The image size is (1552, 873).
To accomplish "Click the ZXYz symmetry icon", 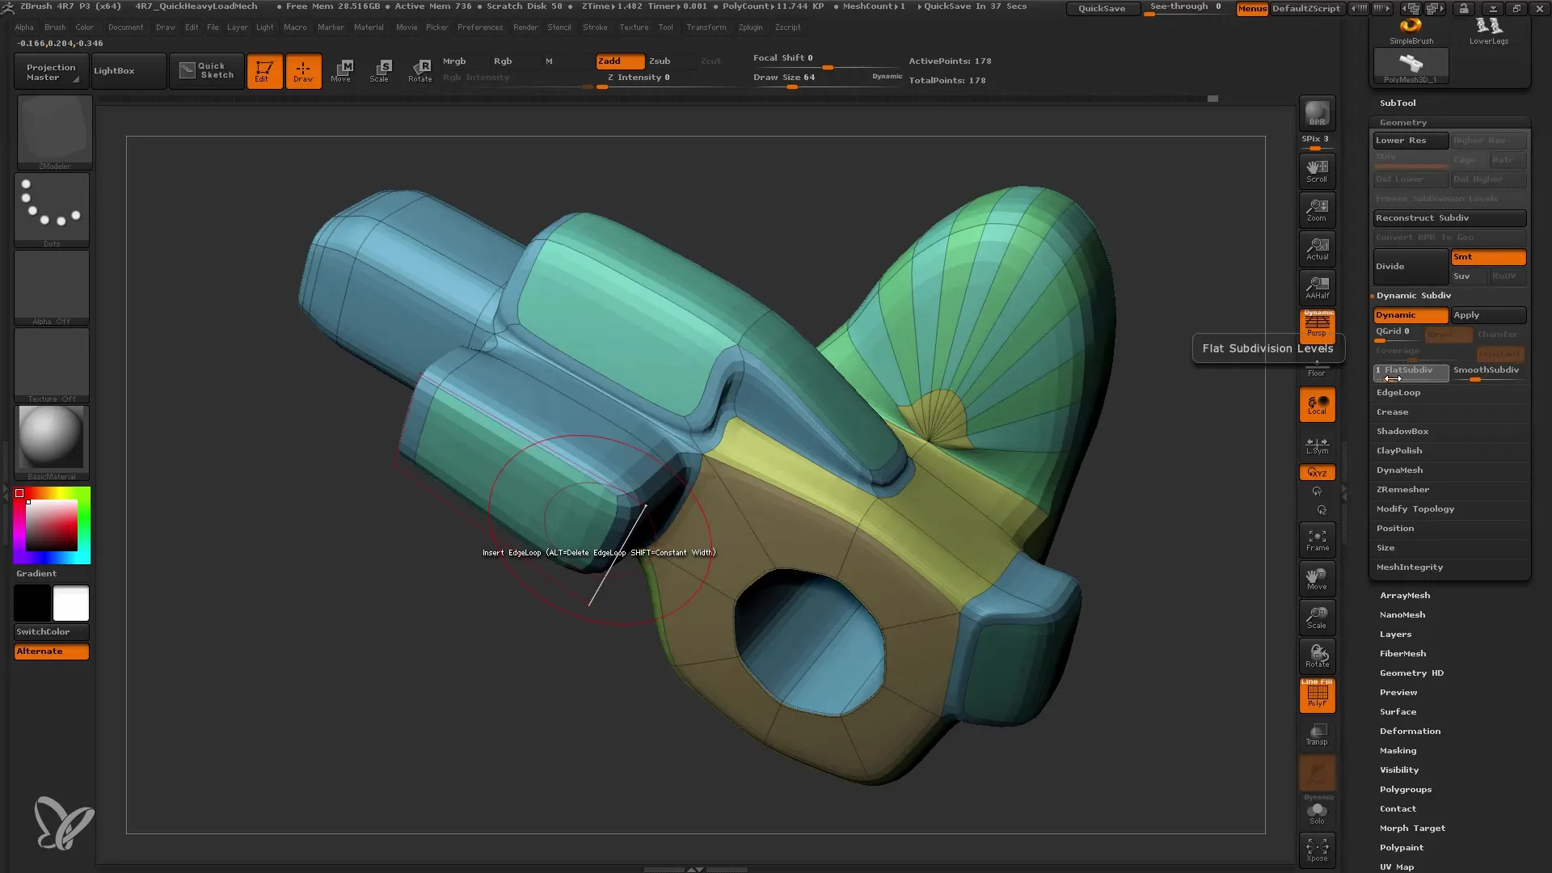I will 1318,472.
